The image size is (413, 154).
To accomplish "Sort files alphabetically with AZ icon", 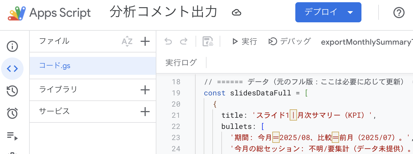I will coord(127,42).
